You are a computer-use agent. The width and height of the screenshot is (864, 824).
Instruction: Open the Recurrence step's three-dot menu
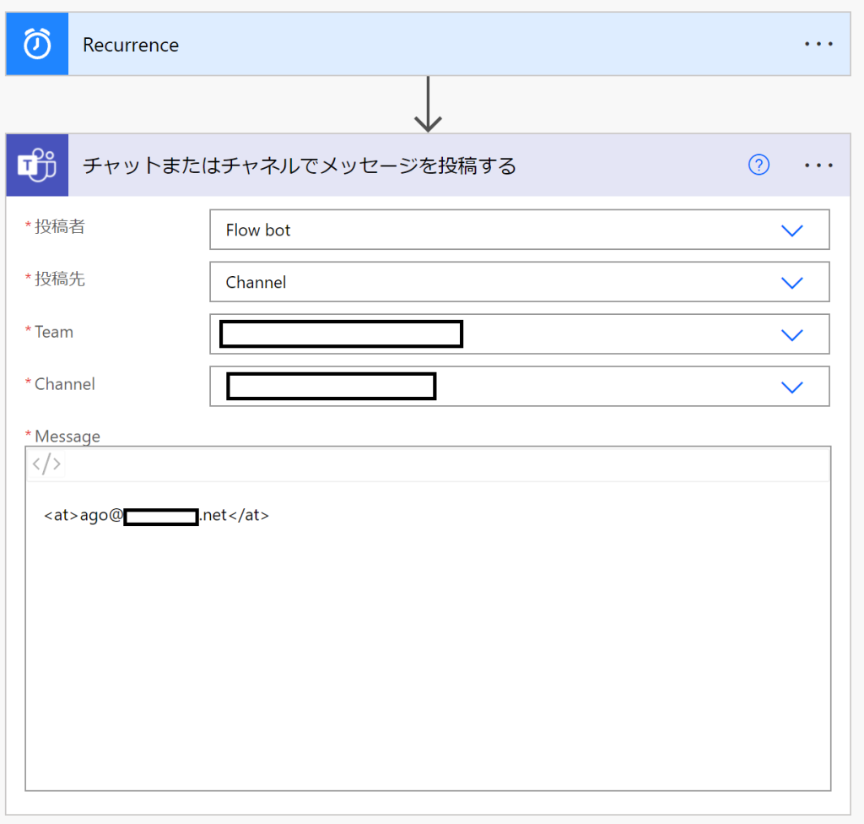coord(818,45)
